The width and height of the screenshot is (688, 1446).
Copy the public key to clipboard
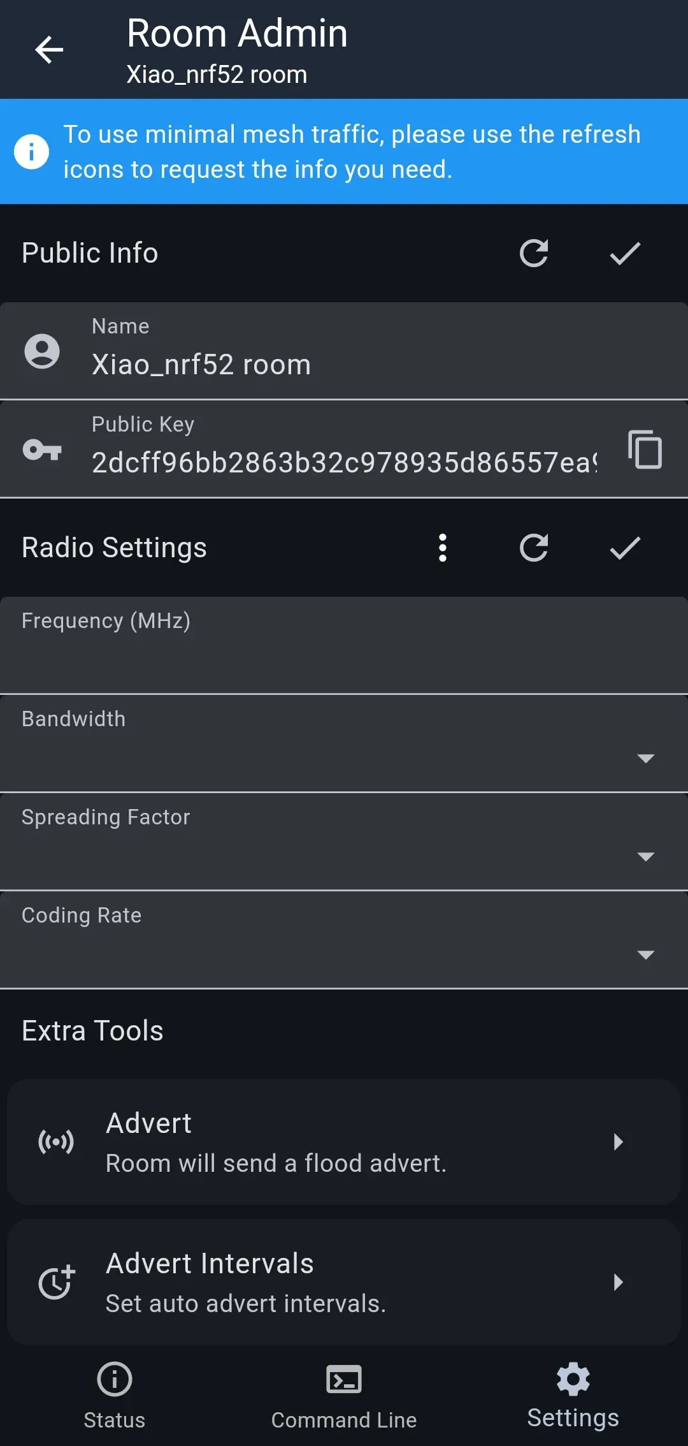coord(645,449)
